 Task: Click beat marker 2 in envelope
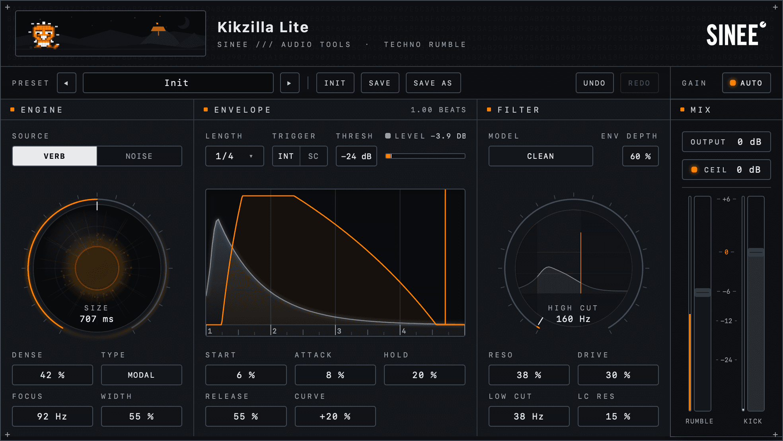(275, 331)
